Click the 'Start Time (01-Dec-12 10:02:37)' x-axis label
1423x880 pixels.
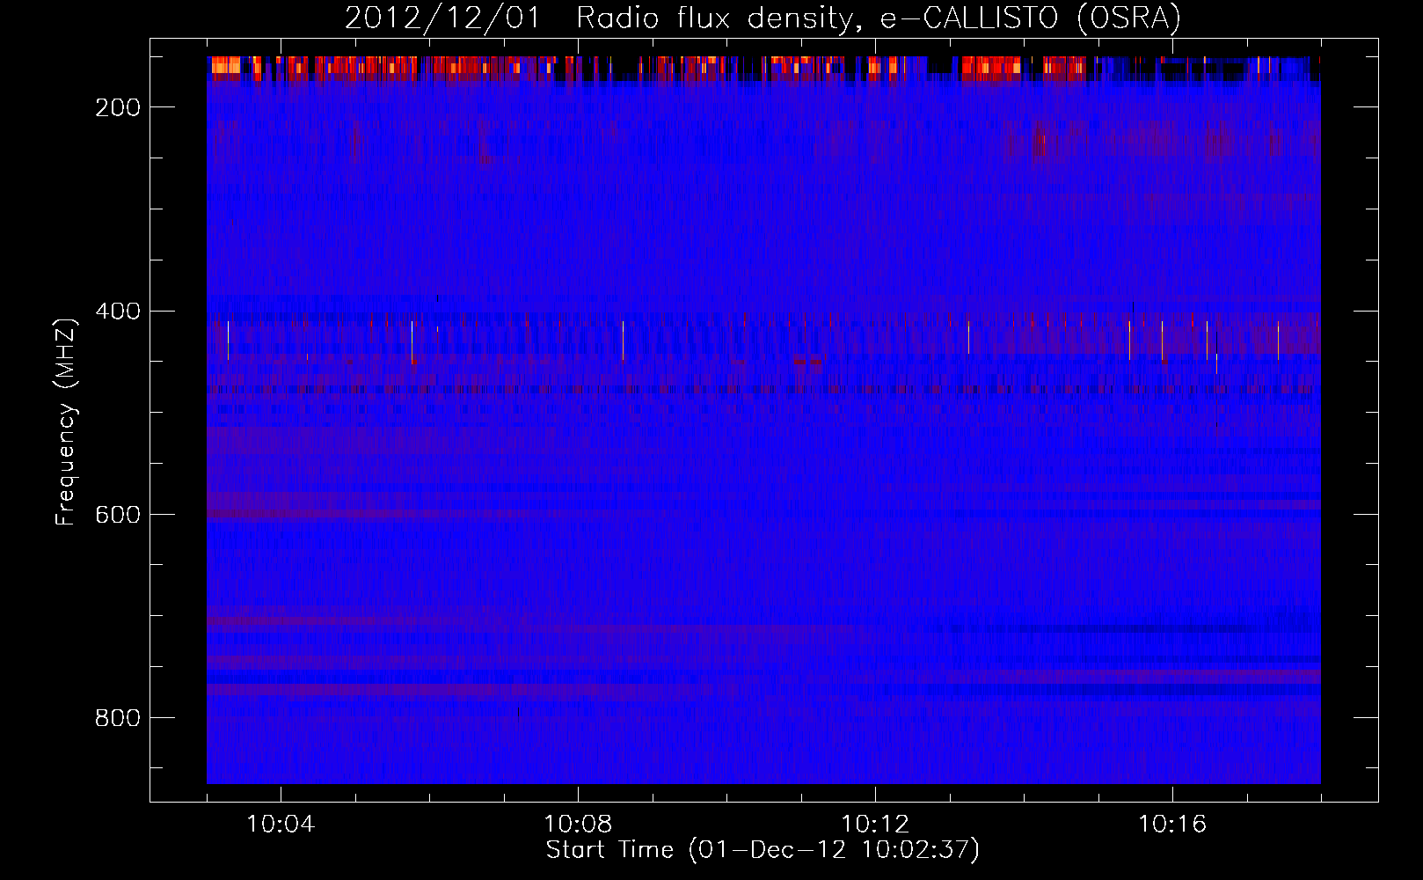763,850
